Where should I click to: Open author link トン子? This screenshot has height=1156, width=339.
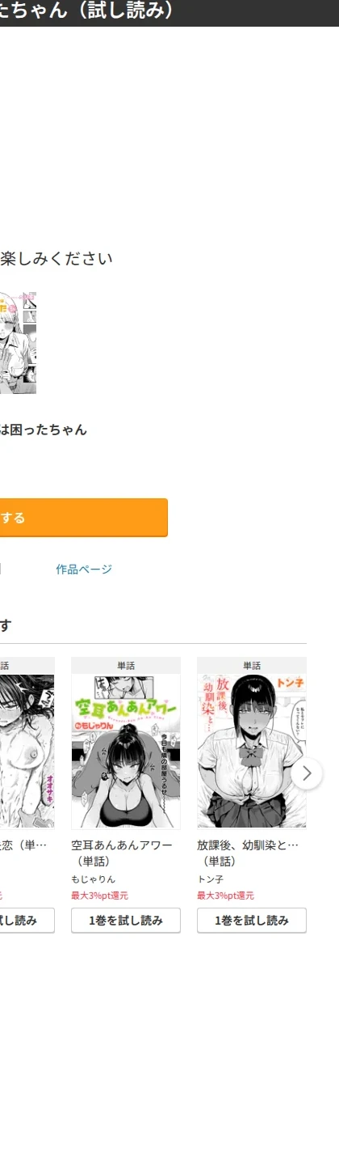pyautogui.click(x=210, y=879)
